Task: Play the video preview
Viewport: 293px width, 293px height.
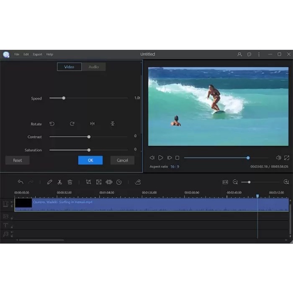Action: point(160,158)
